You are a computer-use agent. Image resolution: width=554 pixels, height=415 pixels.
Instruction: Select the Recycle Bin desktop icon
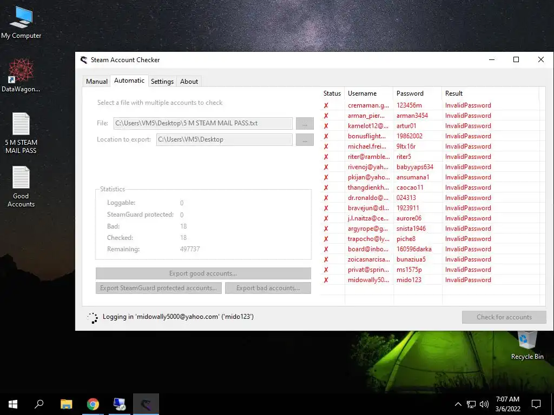click(527, 345)
